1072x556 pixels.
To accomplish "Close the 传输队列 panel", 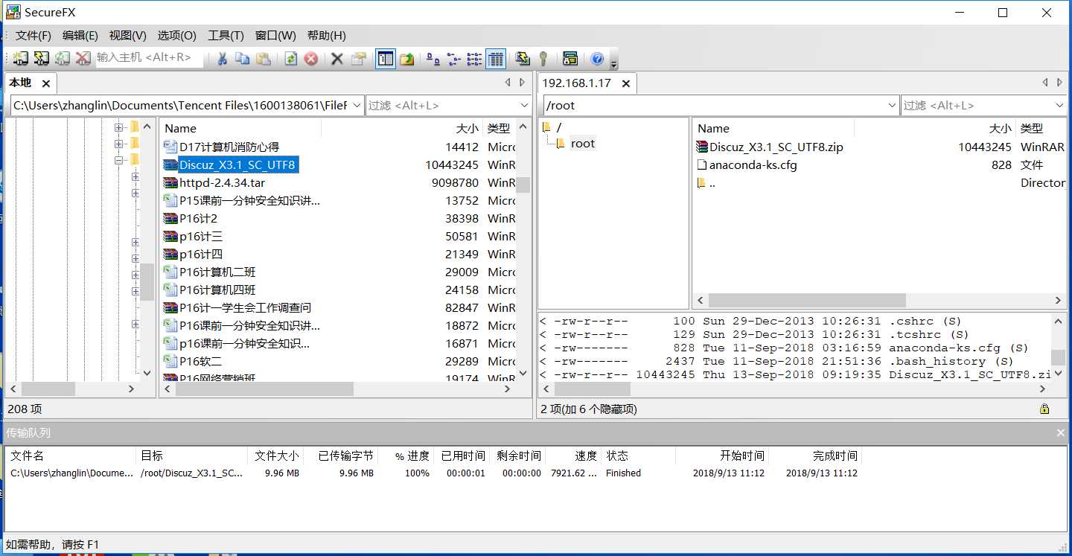I will tap(1061, 432).
